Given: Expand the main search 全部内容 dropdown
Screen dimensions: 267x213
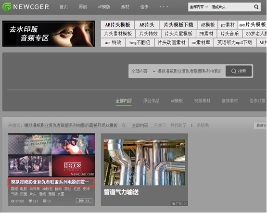Looking at the screenshot, I should (143, 71).
